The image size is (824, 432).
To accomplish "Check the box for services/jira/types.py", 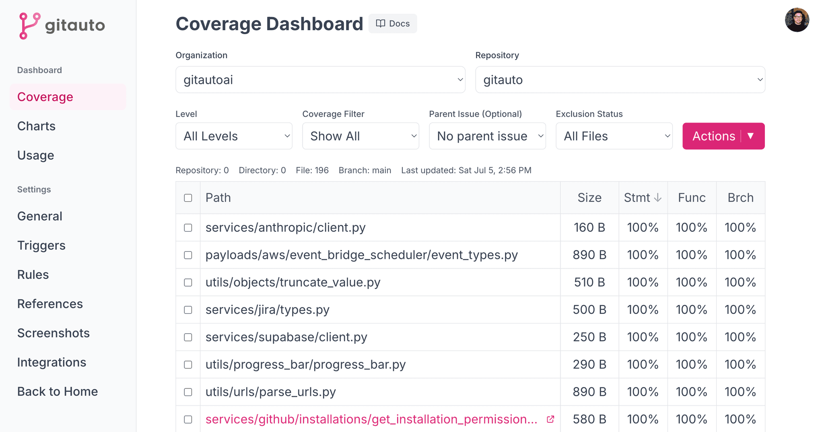I will (x=188, y=309).
